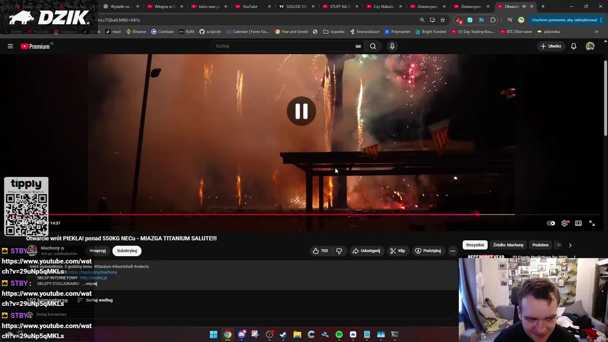Open Sortuj według comment sorting
This screenshot has width=608, height=342.
tap(95, 300)
